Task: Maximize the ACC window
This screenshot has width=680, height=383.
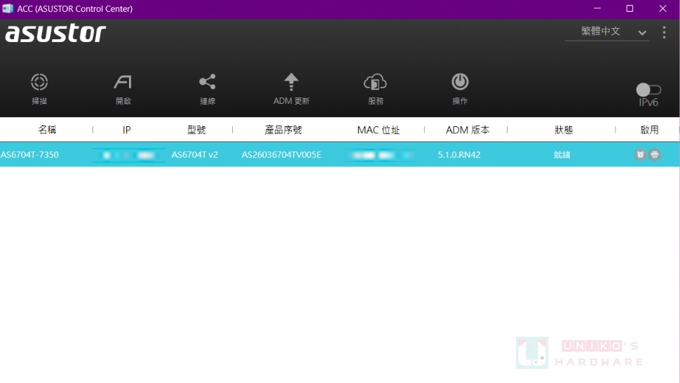Action: (630, 8)
